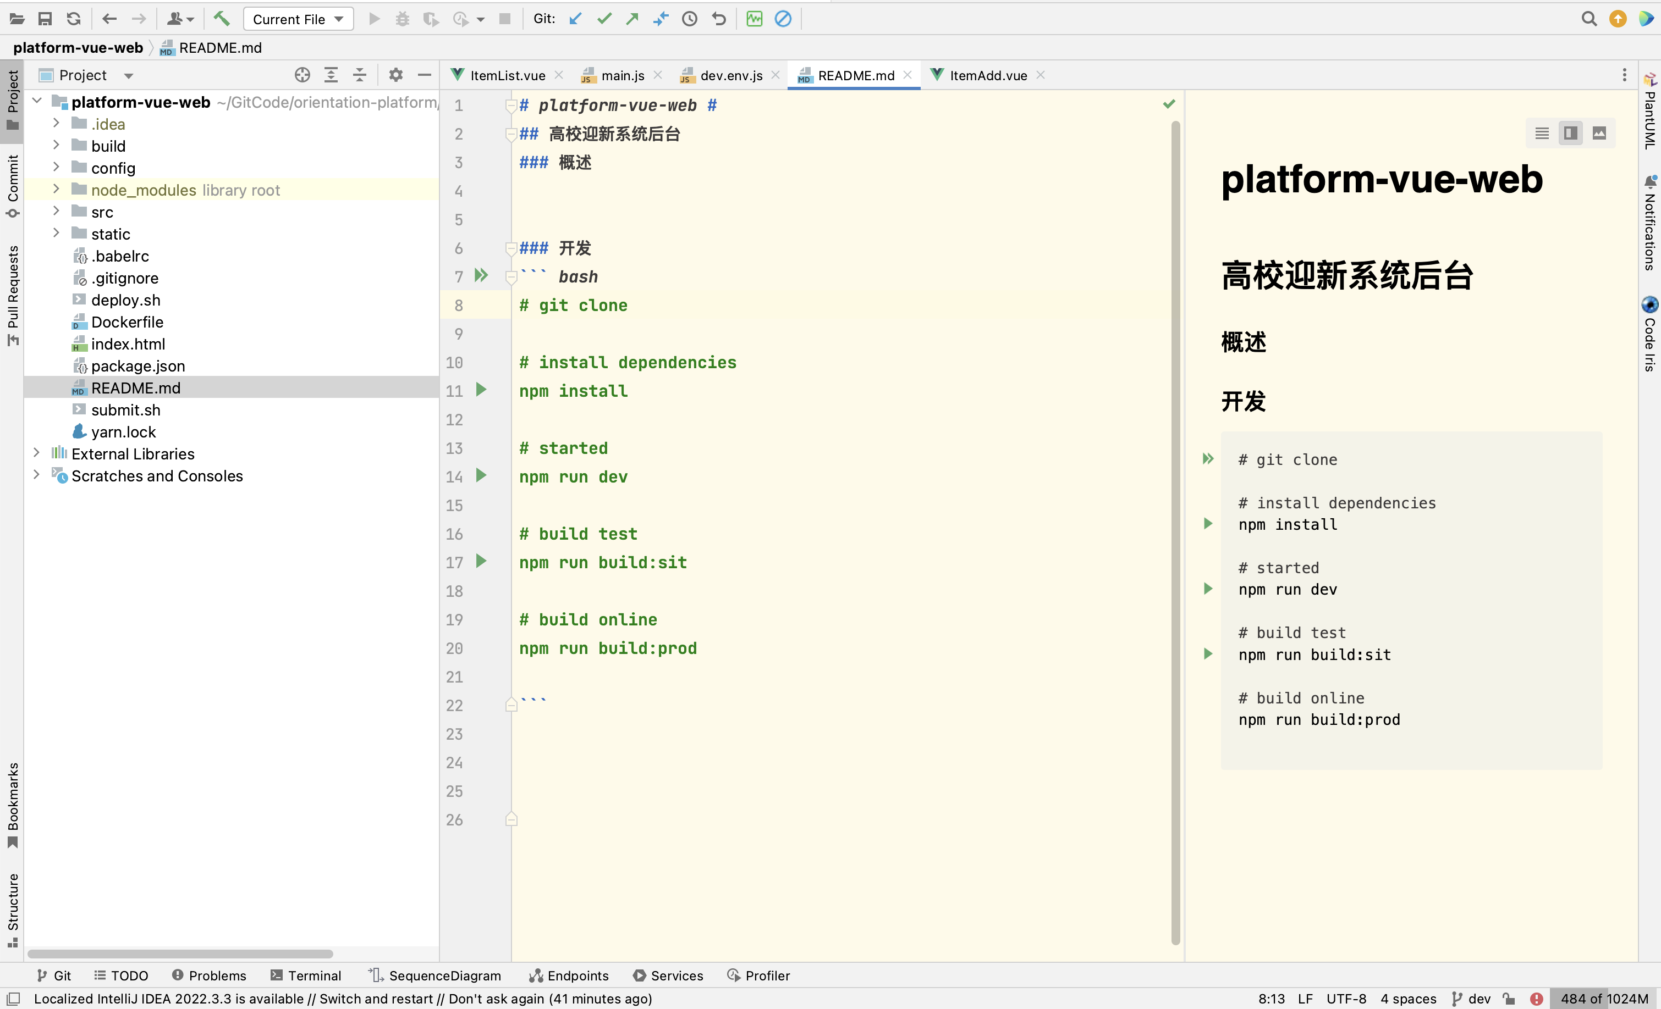Open the Problems tool window
This screenshot has width=1661, height=1009.
pyautogui.click(x=208, y=975)
